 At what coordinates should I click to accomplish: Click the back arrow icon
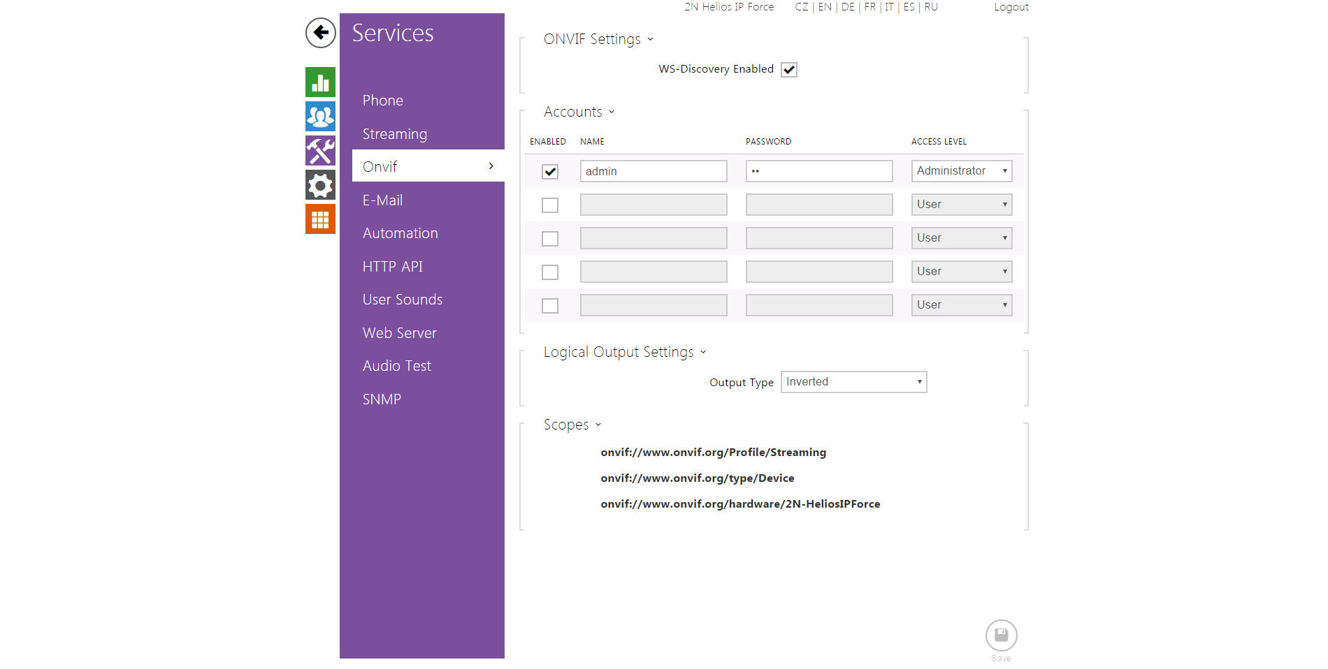tap(320, 33)
